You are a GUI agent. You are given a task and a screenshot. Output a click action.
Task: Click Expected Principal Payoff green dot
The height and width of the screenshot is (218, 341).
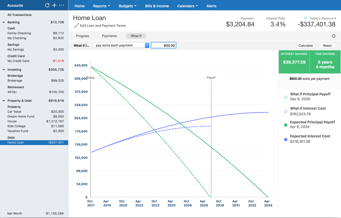point(285,125)
